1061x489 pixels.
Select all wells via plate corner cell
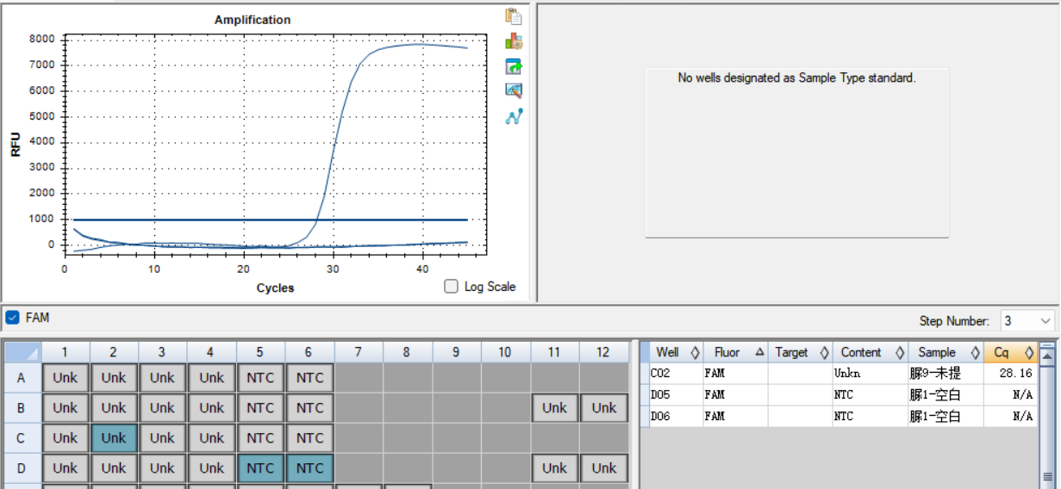pyautogui.click(x=22, y=352)
